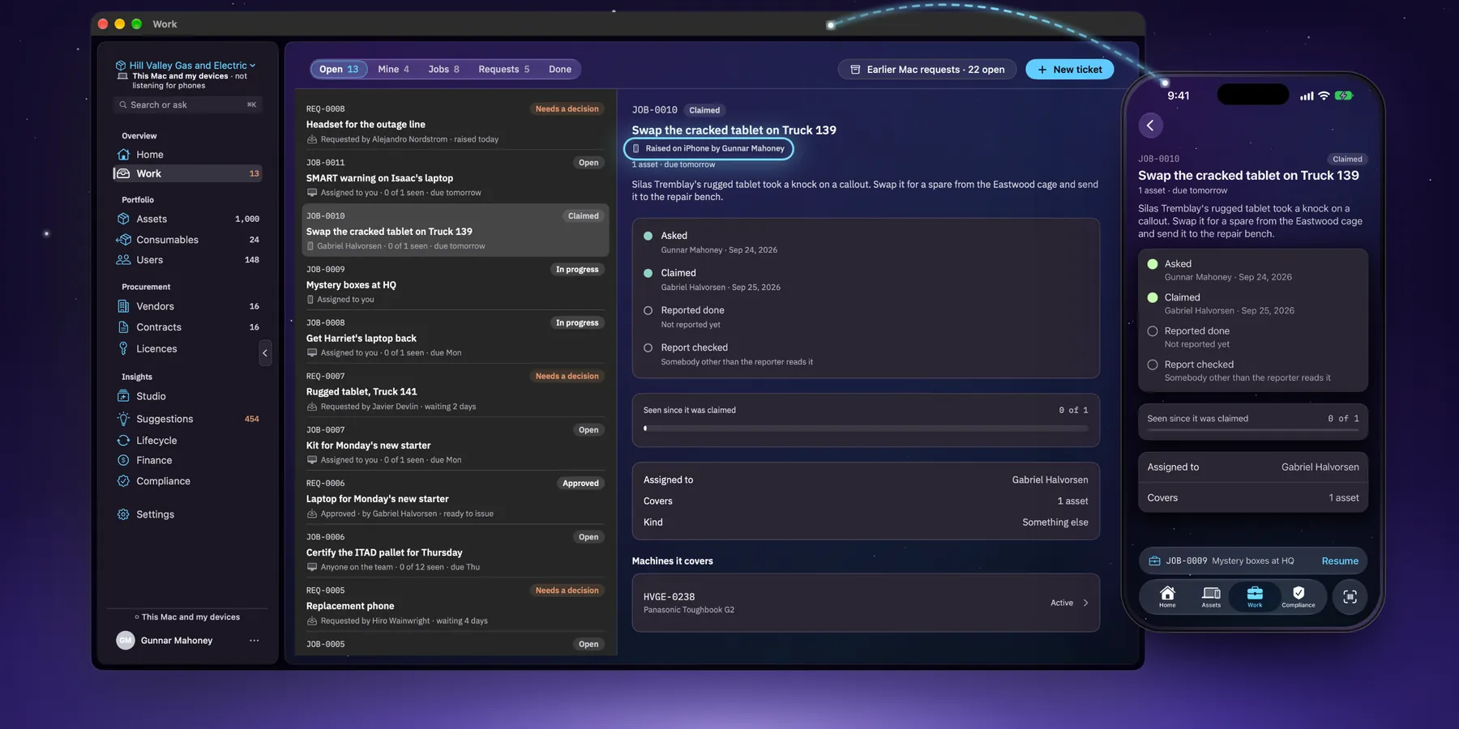Screen dimensions: 1459x729
Task: Select Certify the ITAD pallet for Thursday
Action: click(455, 552)
